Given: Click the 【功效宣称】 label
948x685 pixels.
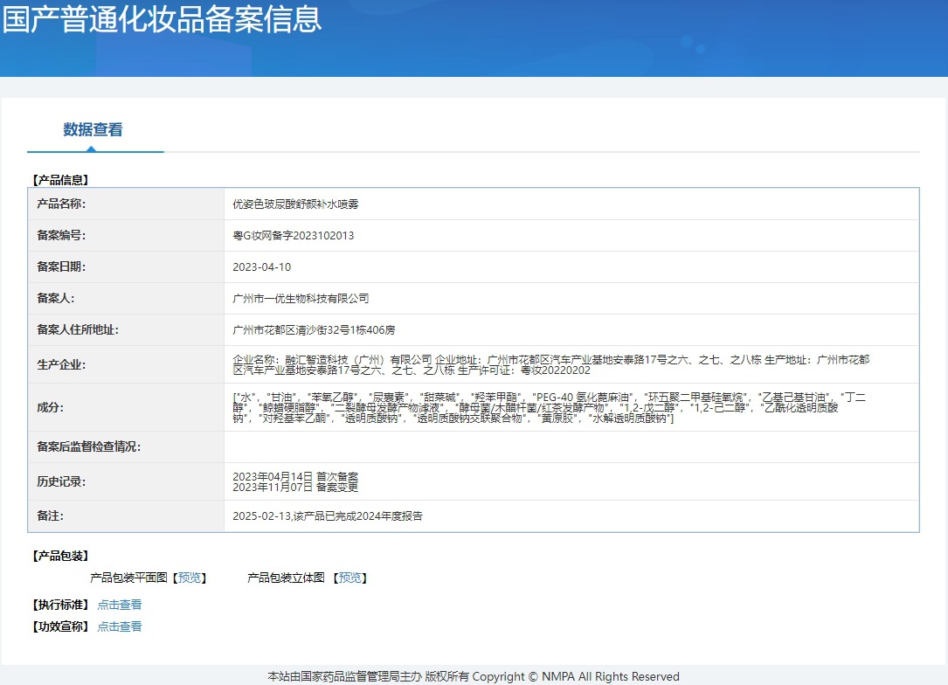Looking at the screenshot, I should pyautogui.click(x=60, y=626).
